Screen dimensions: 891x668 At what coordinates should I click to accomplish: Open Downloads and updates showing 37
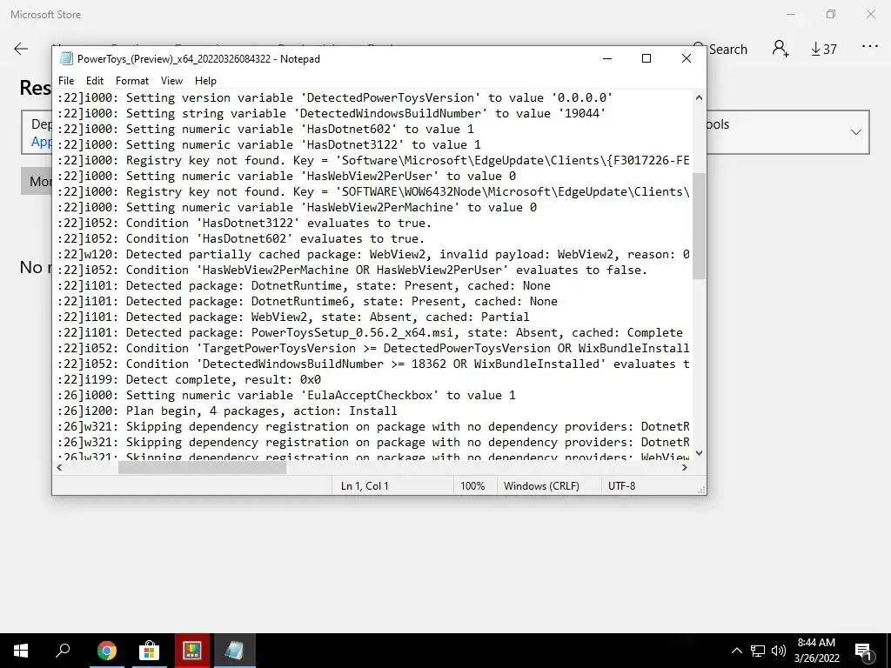point(824,50)
